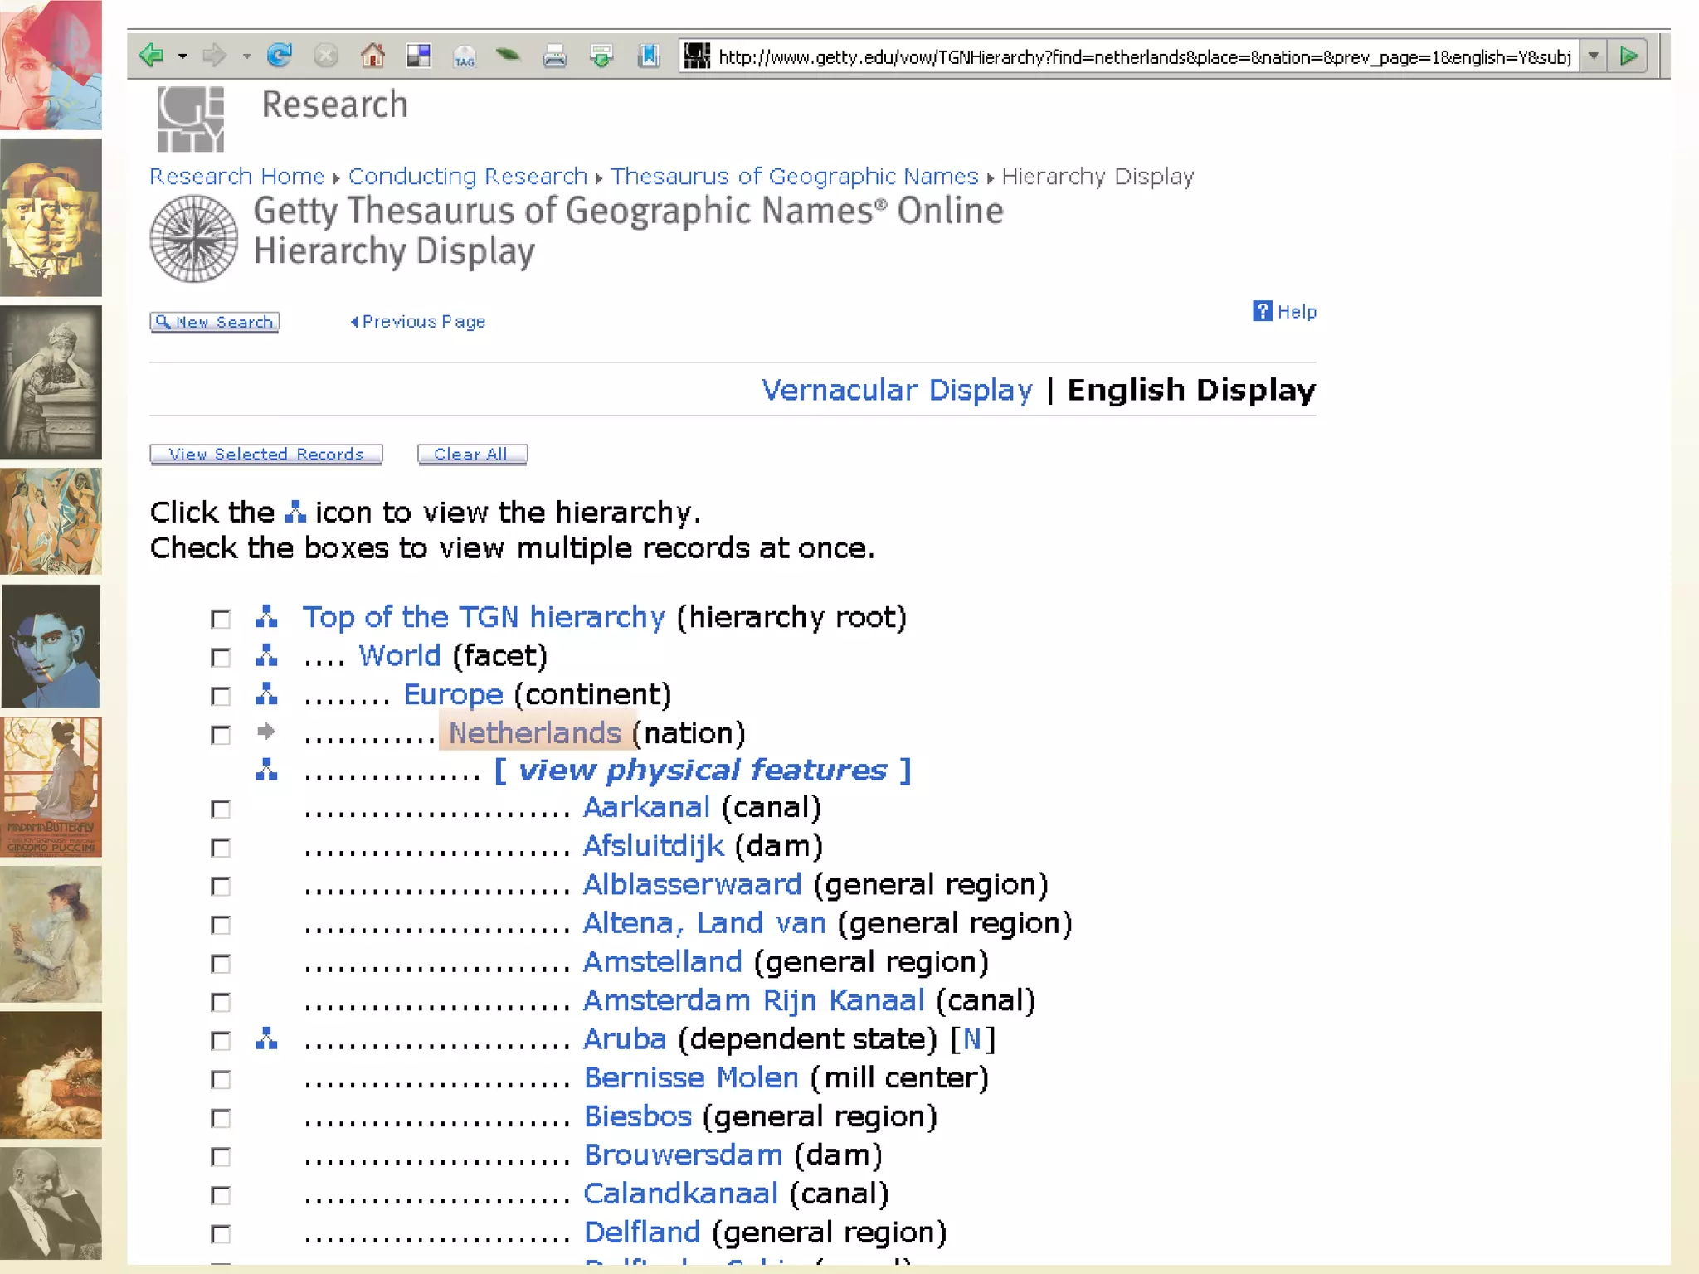Click the green Go arrow by address bar
This screenshot has width=1699, height=1274.
click(x=1628, y=56)
